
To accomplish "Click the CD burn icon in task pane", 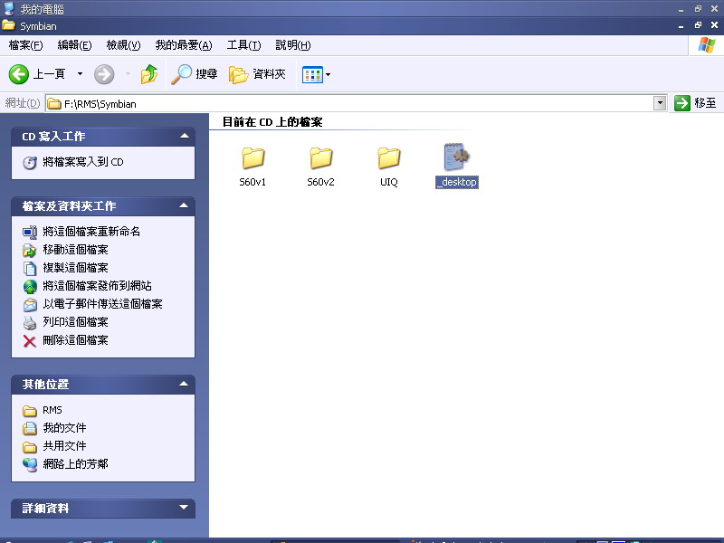I will click(x=30, y=163).
